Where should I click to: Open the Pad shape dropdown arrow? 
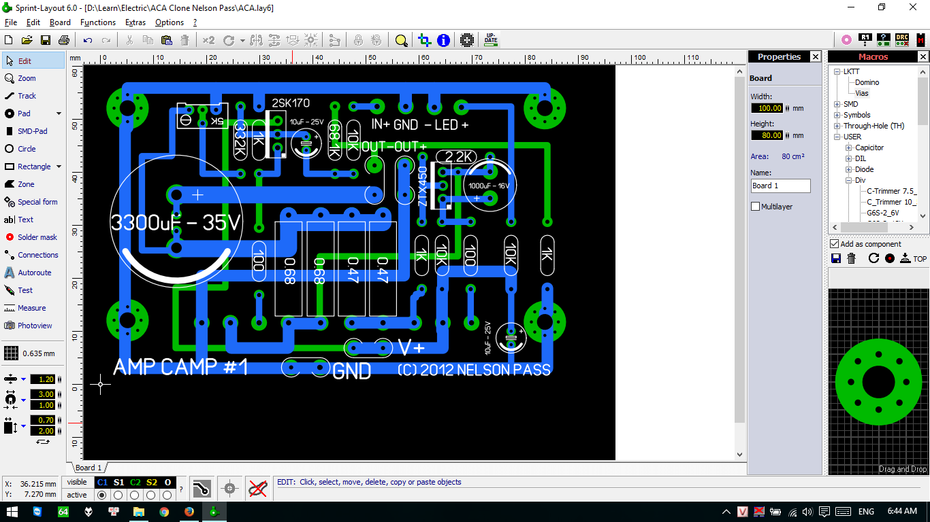[59, 114]
